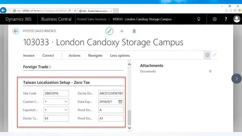Open the Actions menu
This screenshot has width=242, height=136.
(x=74, y=56)
